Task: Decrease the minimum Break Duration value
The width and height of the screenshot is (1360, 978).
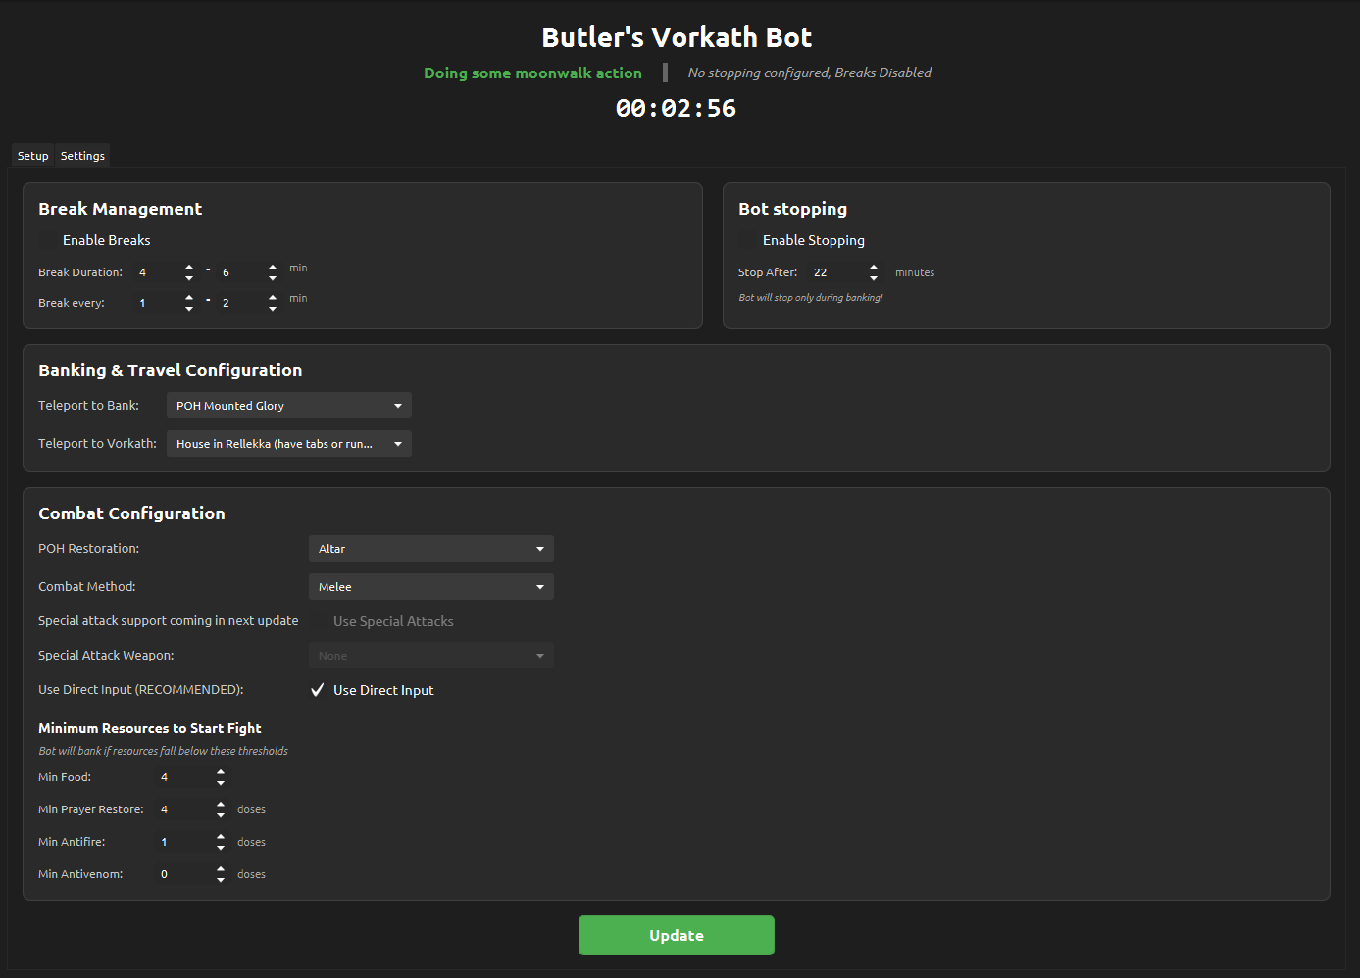Action: click(189, 278)
